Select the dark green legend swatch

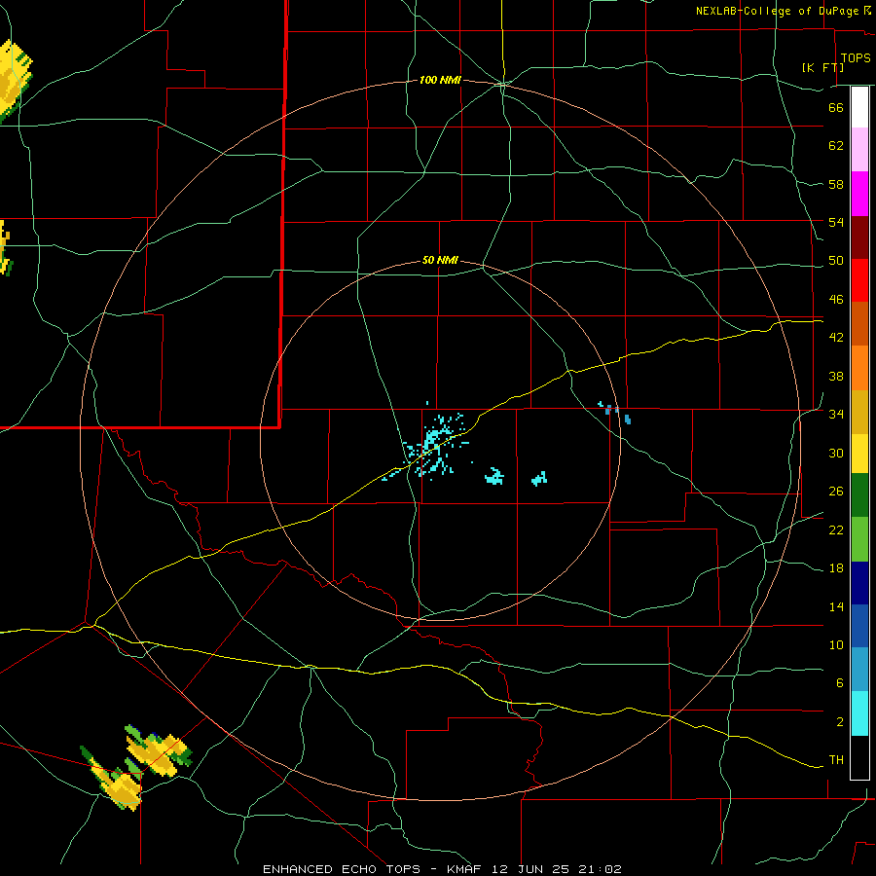pos(859,495)
